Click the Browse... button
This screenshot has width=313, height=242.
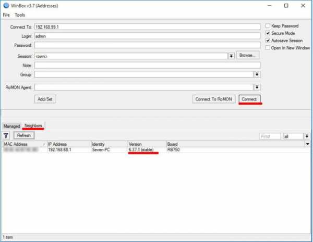point(248,55)
